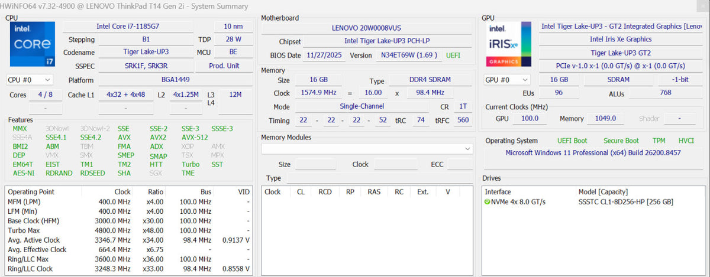Screen dimensions: 710x277
Task: Click the Tiger Lake-UP3 GT2 GPU field
Action: tap(620, 53)
